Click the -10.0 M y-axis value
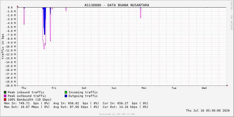This screenshot has width=234, height=117. [x=10, y=46]
